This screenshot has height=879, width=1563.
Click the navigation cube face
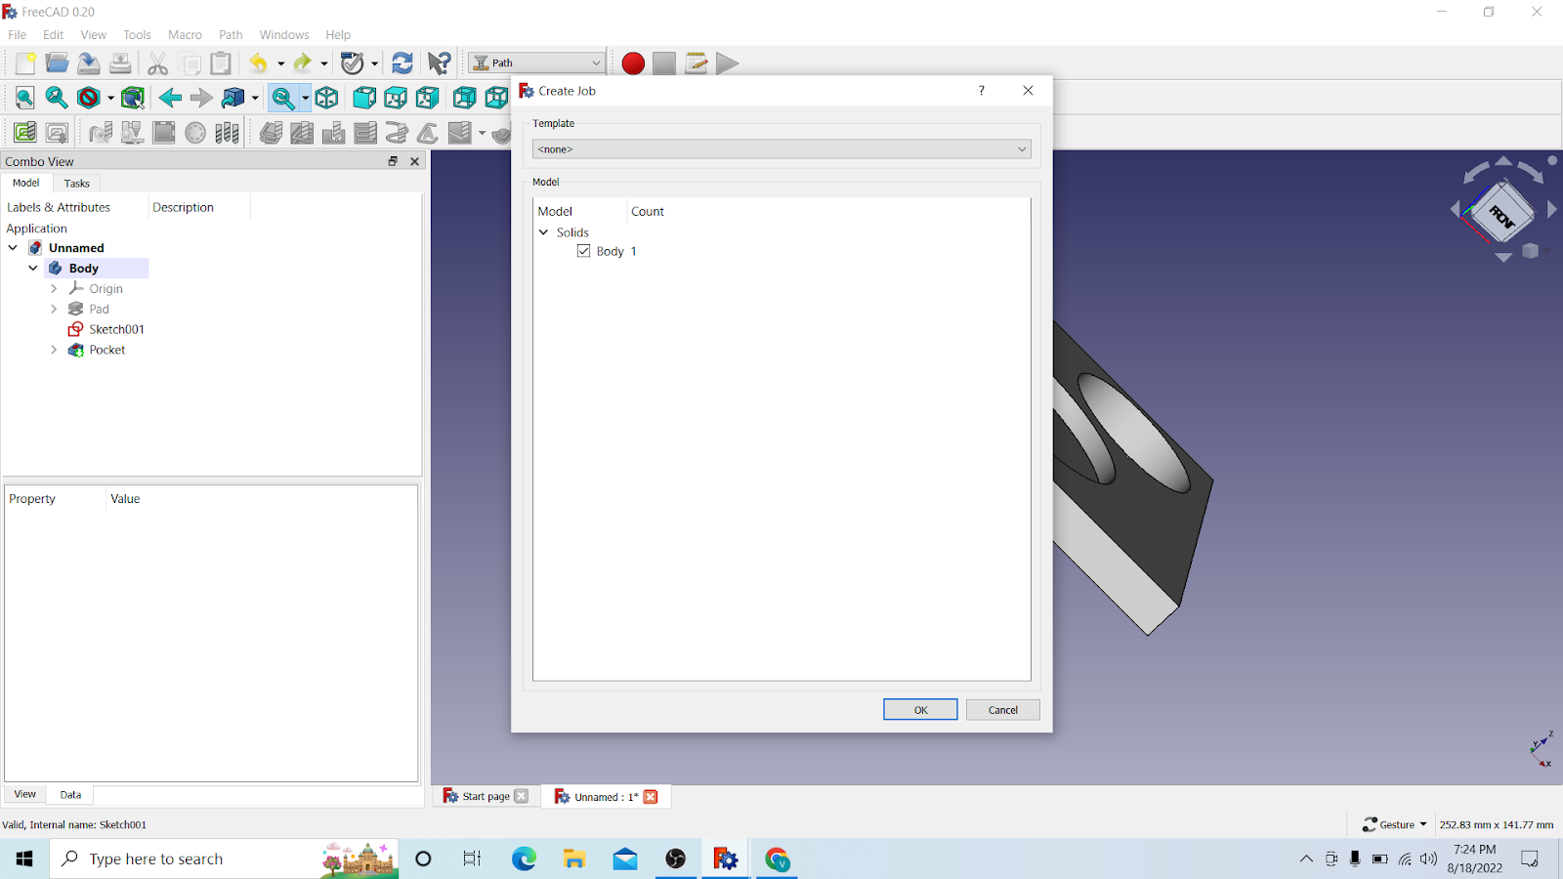pyautogui.click(x=1502, y=212)
